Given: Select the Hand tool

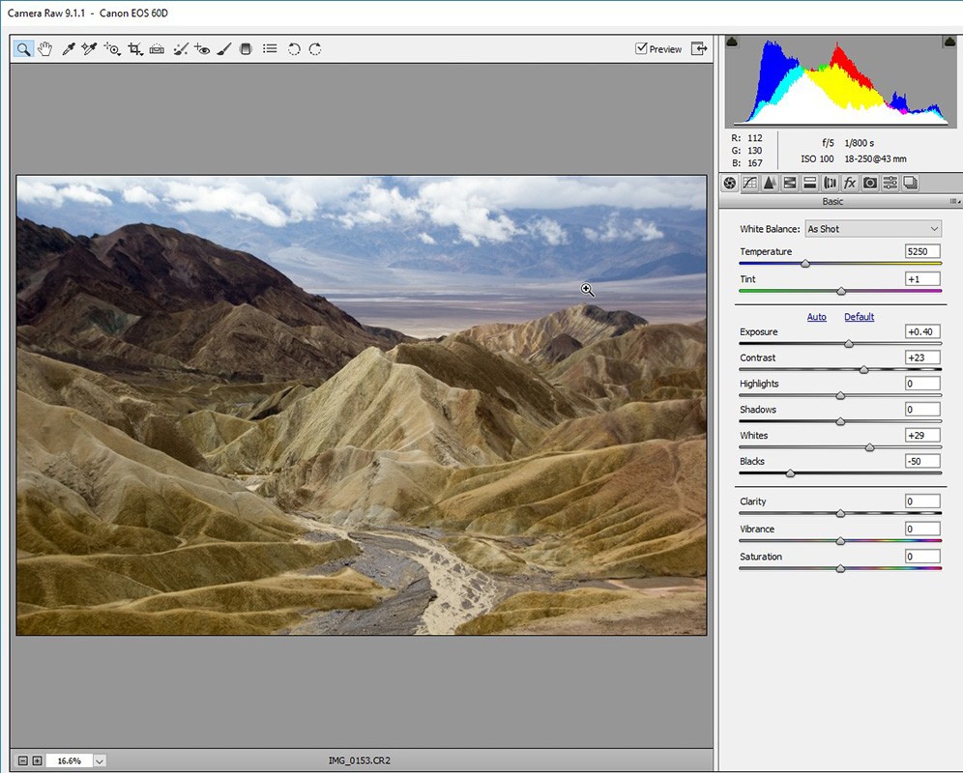Looking at the screenshot, I should tap(44, 49).
